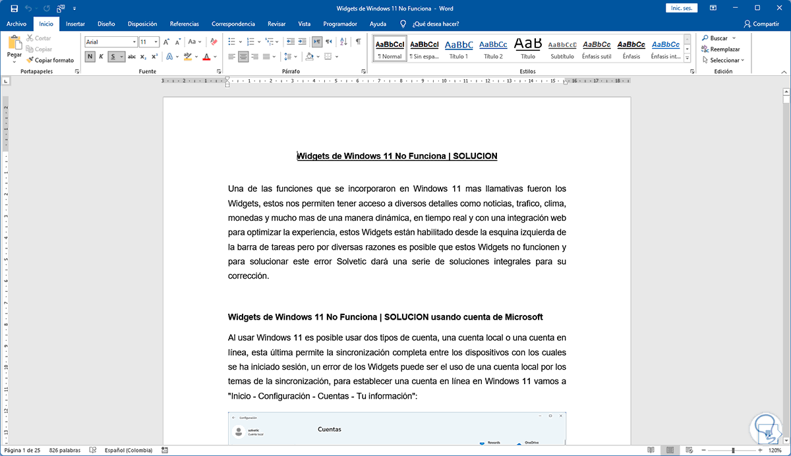Screen dimensions: 791x456
Task: Click the vertical scrollbar thumb
Action: (786, 100)
